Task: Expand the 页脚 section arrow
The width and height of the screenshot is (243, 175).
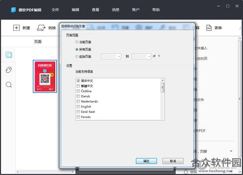Action: click(x=231, y=151)
